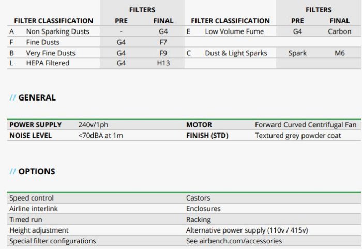Select the Speed control option
The width and height of the screenshot is (362, 249).
(x=32, y=198)
